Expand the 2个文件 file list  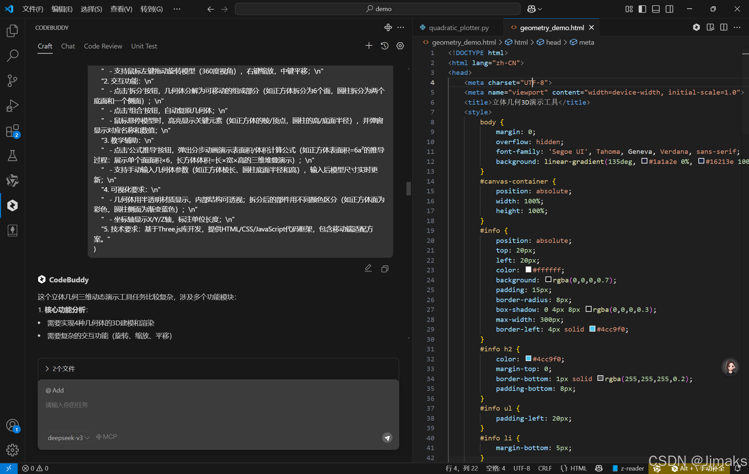(x=60, y=369)
